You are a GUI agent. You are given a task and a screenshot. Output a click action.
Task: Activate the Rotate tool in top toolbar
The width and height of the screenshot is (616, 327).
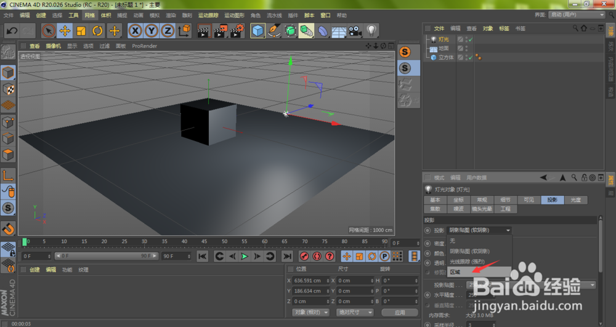(97, 31)
